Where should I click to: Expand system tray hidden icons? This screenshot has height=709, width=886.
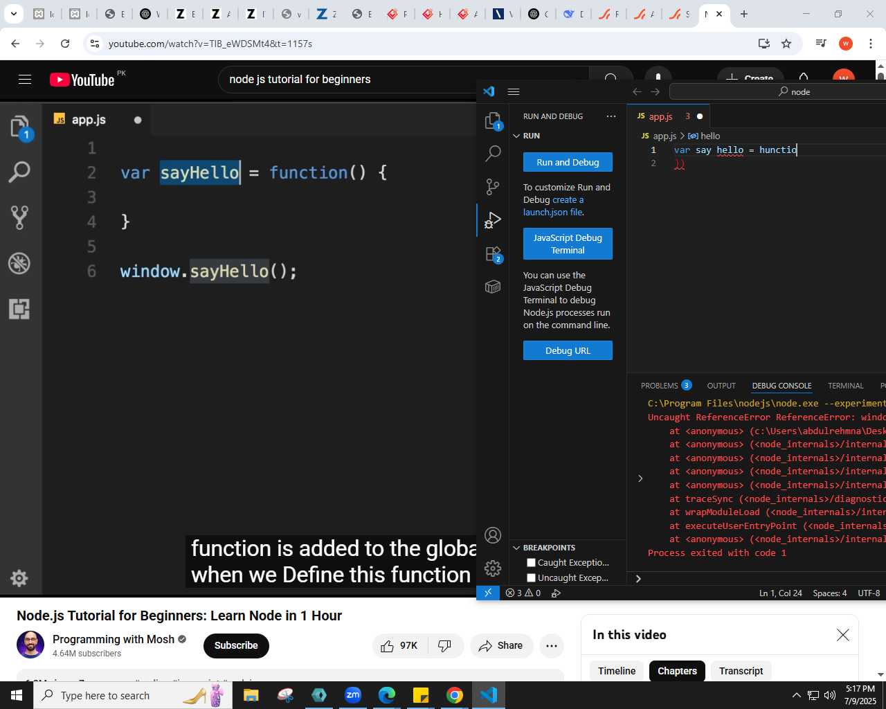pos(796,695)
